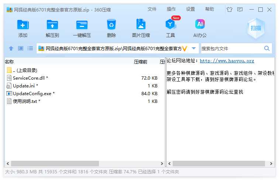Click the file list scroll left arrow
Image resolution: width=279 pixels, height=180 pixels.
point(8,163)
